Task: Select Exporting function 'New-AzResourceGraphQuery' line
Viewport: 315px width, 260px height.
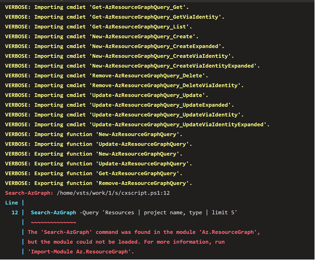Action: tap(94, 154)
